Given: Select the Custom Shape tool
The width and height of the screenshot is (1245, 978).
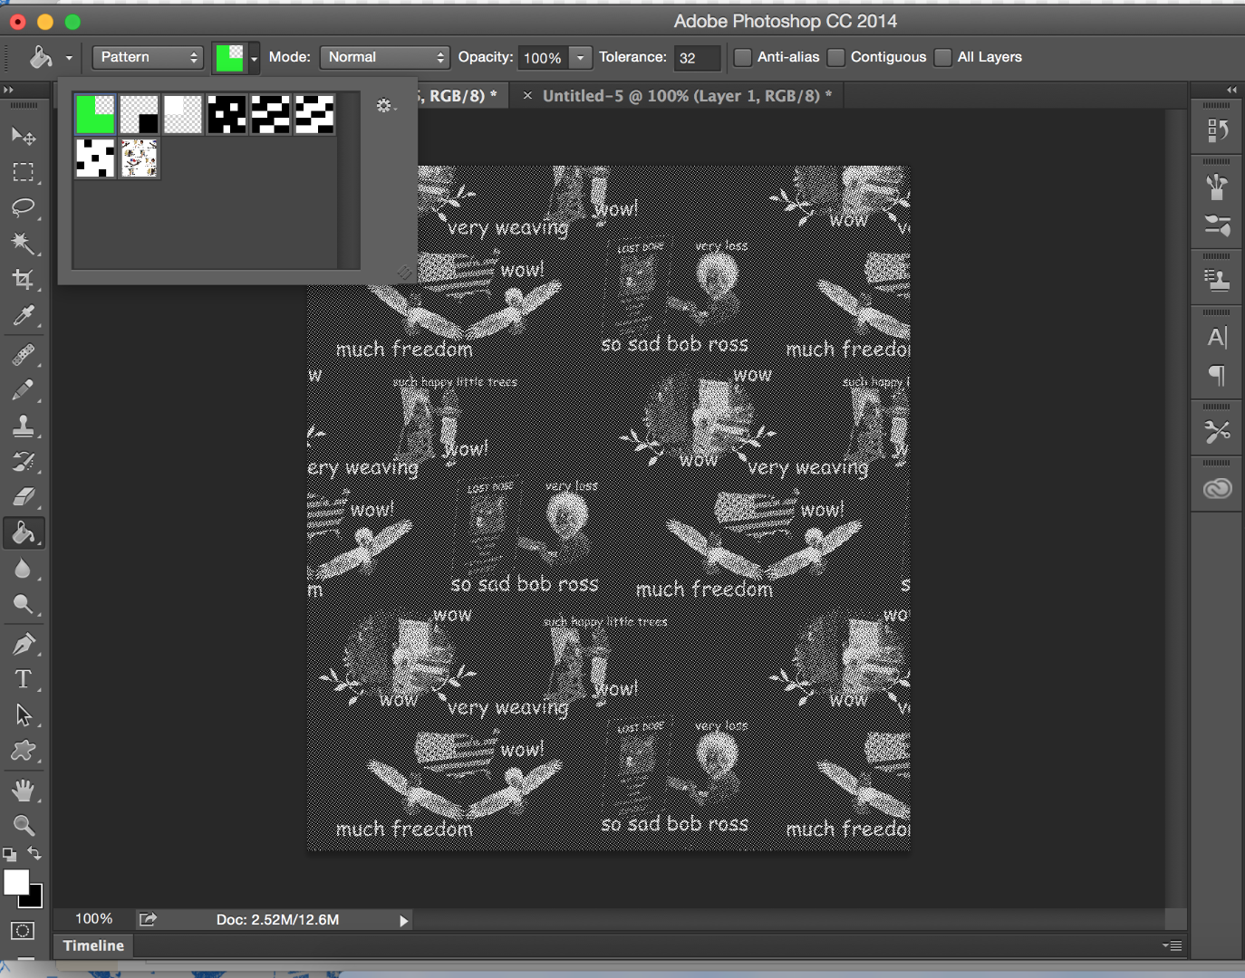Looking at the screenshot, I should click(24, 751).
